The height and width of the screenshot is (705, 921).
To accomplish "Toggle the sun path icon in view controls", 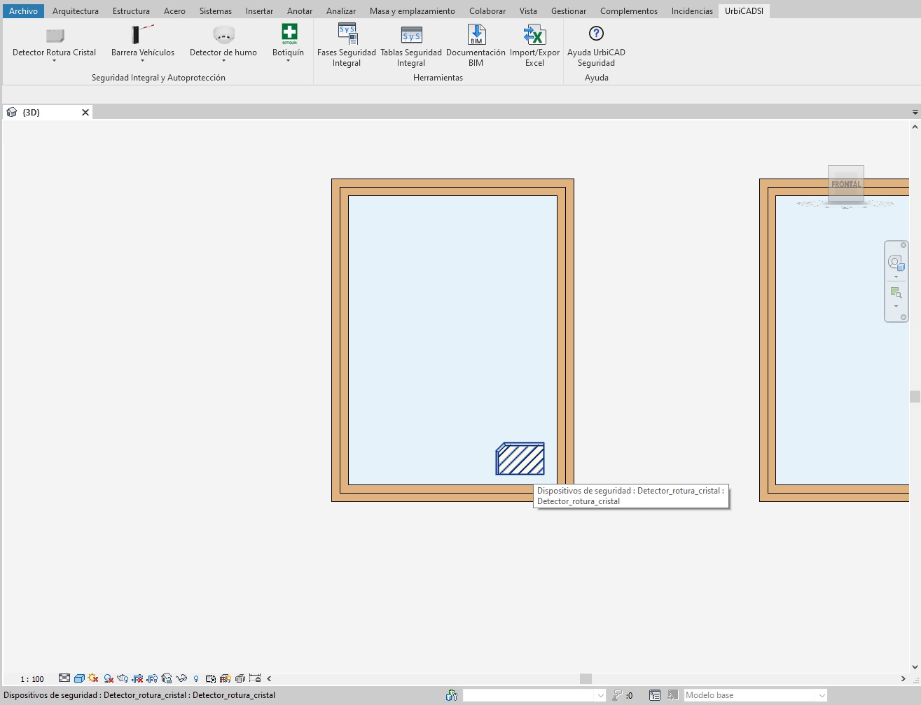I will point(93,678).
